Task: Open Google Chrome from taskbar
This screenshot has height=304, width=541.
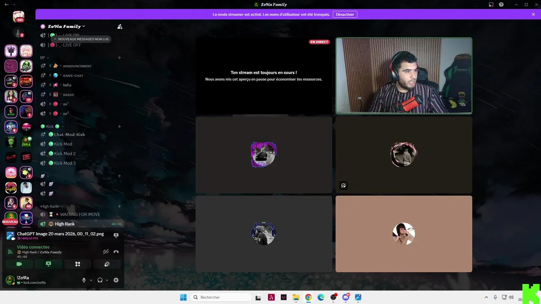Action: (x=309, y=297)
